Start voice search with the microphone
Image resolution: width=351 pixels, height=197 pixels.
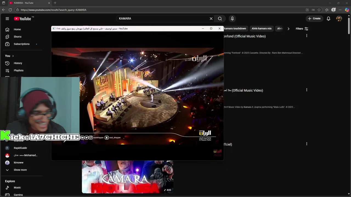pyautogui.click(x=232, y=19)
